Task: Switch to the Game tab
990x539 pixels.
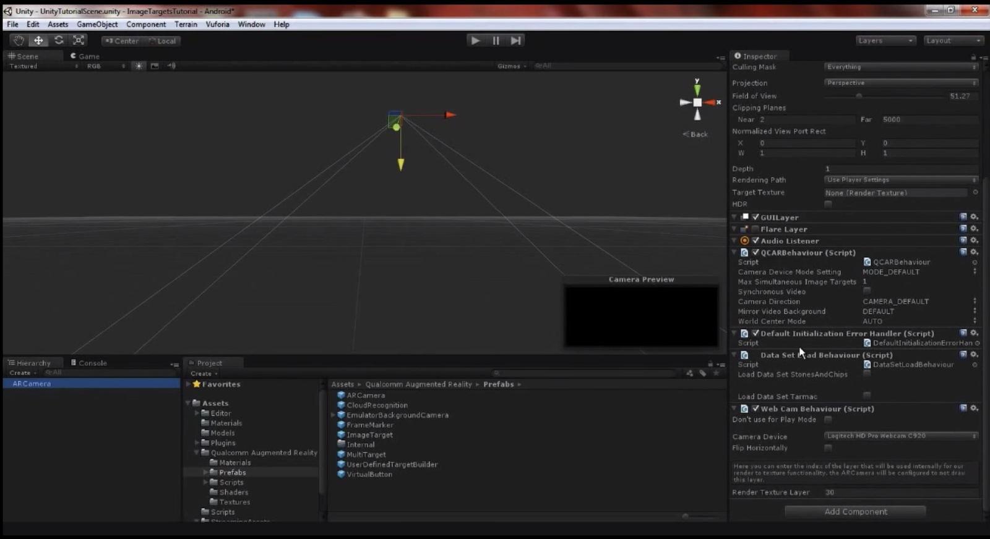Action: [x=85, y=56]
